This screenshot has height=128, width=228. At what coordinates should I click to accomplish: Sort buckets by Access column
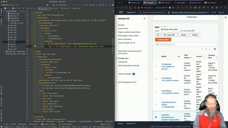(200, 56)
